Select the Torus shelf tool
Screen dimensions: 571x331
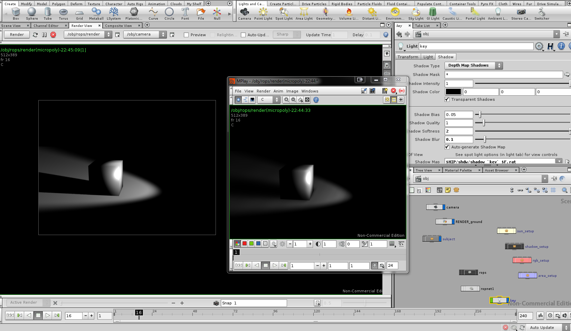[x=64, y=14]
